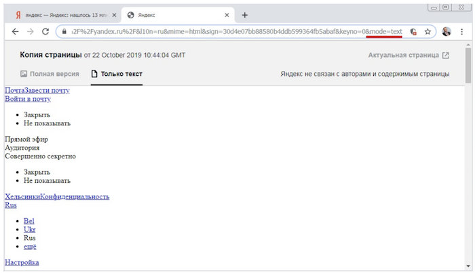
Task: Open the Chrome profile avatar
Action: coord(446,31)
